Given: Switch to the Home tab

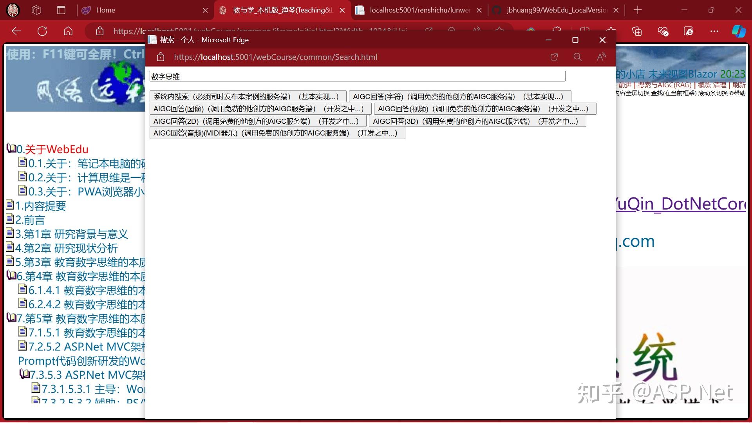Looking at the screenshot, I should [117, 10].
